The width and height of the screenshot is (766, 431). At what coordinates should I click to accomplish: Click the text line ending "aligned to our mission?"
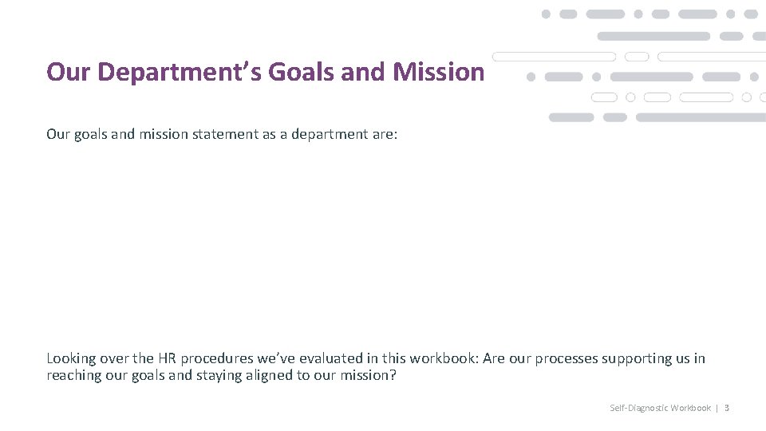[x=221, y=375]
